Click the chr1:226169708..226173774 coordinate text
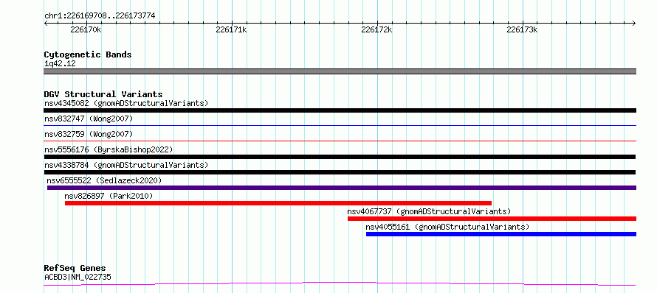Viewport: 657px width, 293px height. [100, 16]
